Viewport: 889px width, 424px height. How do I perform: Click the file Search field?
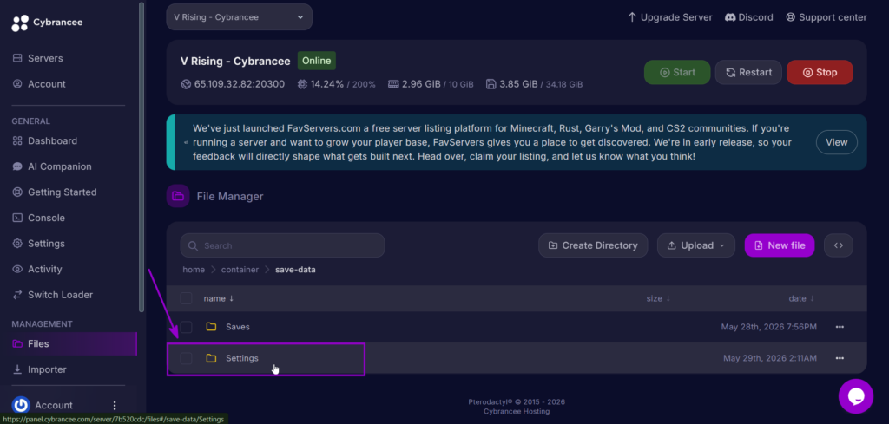click(282, 245)
